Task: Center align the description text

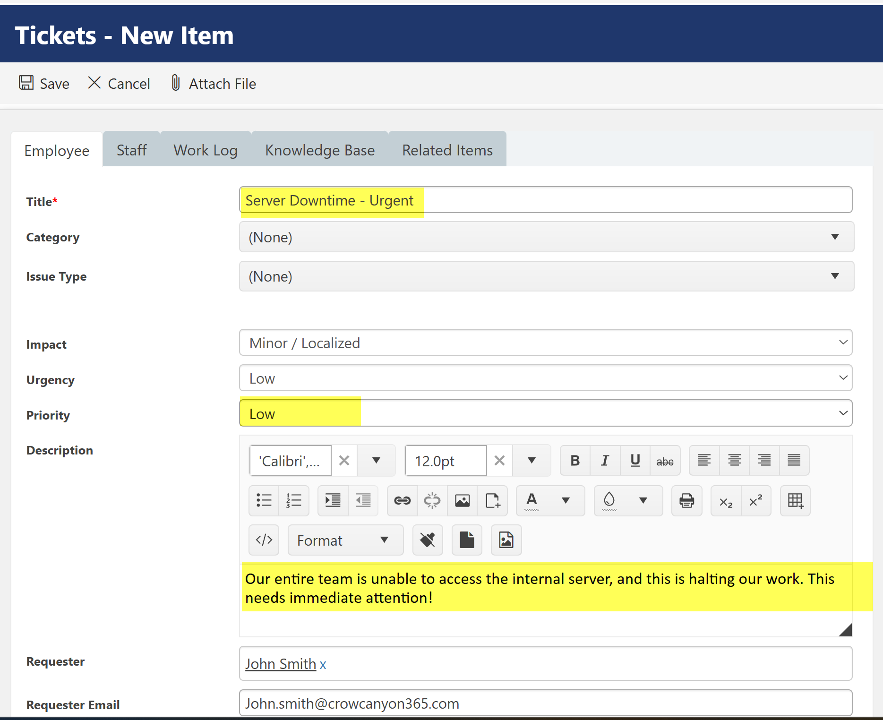Action: pos(734,461)
